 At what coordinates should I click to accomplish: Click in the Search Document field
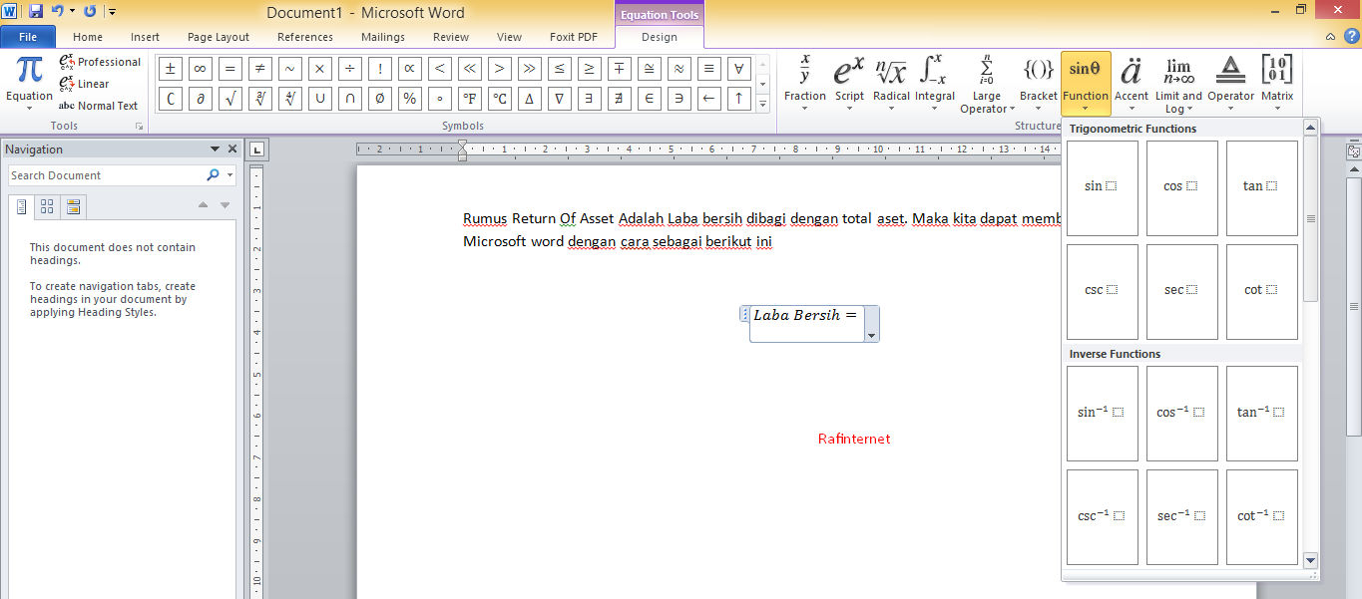[110, 174]
